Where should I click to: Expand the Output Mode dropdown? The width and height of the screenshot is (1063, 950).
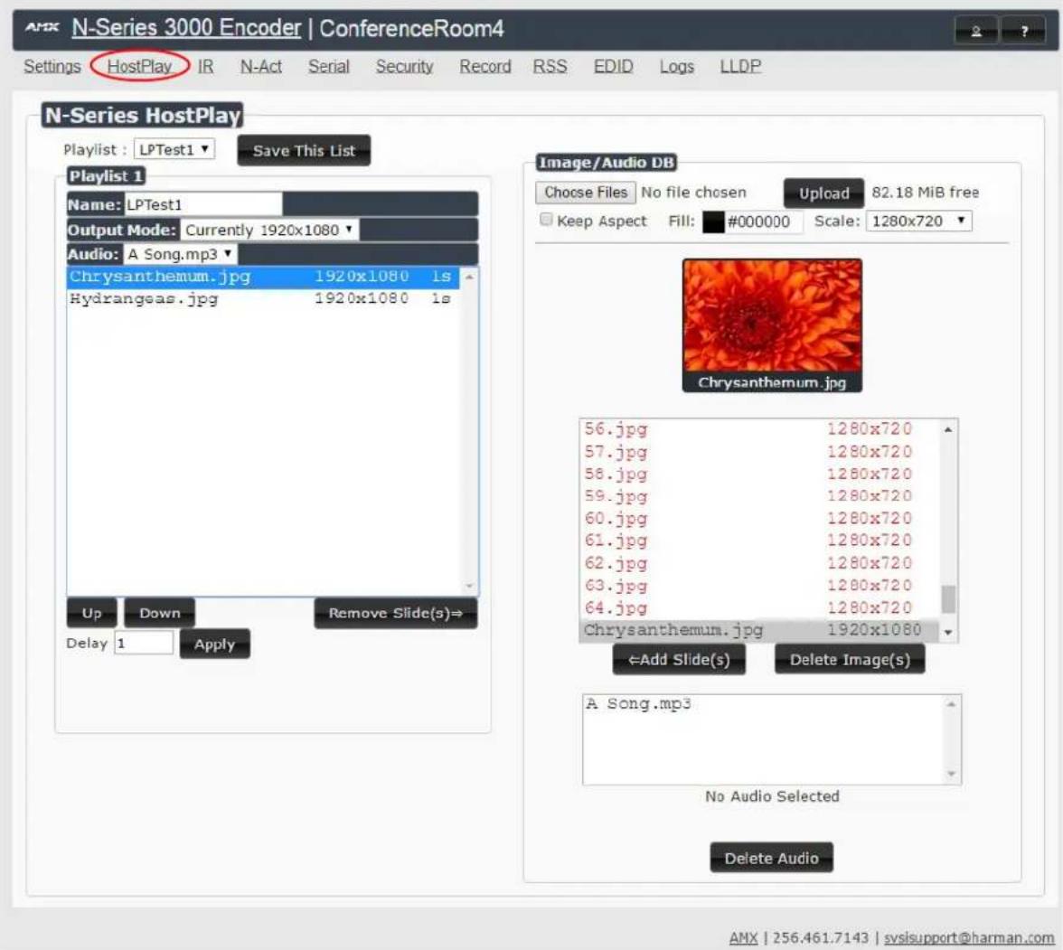[269, 230]
